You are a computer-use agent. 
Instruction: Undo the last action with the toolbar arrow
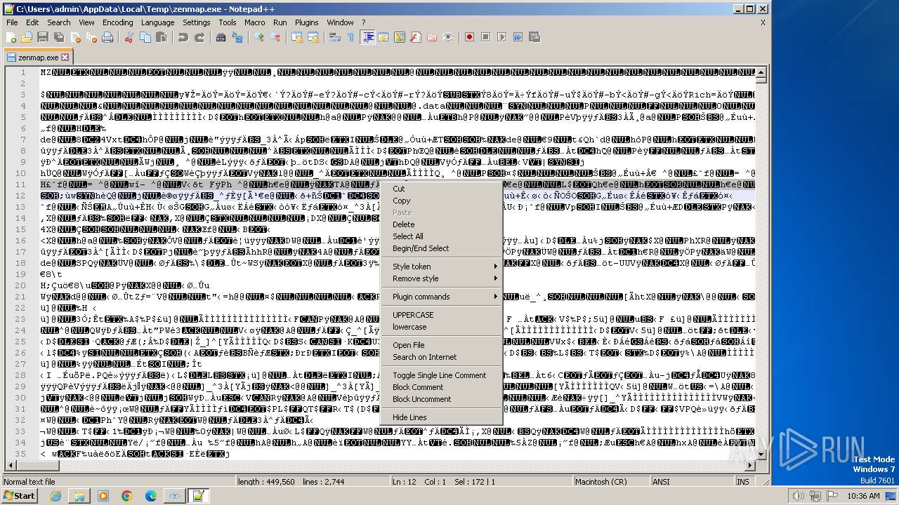[x=183, y=37]
